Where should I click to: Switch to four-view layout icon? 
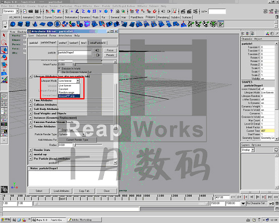click(4, 104)
